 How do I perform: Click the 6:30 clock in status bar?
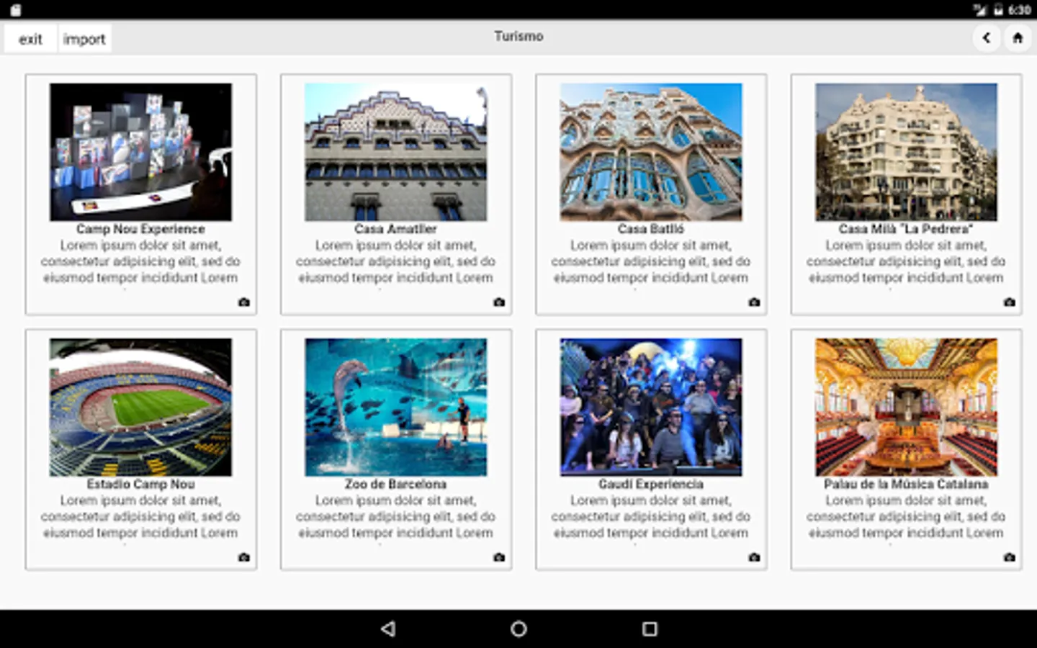1020,10
